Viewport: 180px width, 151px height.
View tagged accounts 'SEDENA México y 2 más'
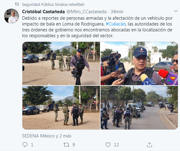(47, 136)
